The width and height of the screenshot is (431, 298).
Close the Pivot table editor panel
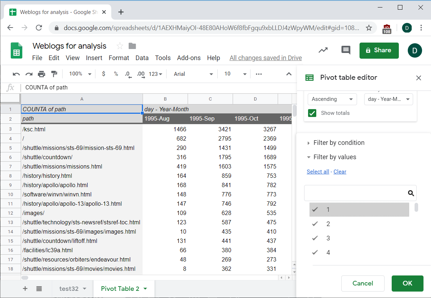(418, 78)
